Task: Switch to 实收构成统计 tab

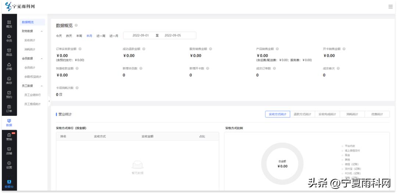Action: click(x=327, y=114)
